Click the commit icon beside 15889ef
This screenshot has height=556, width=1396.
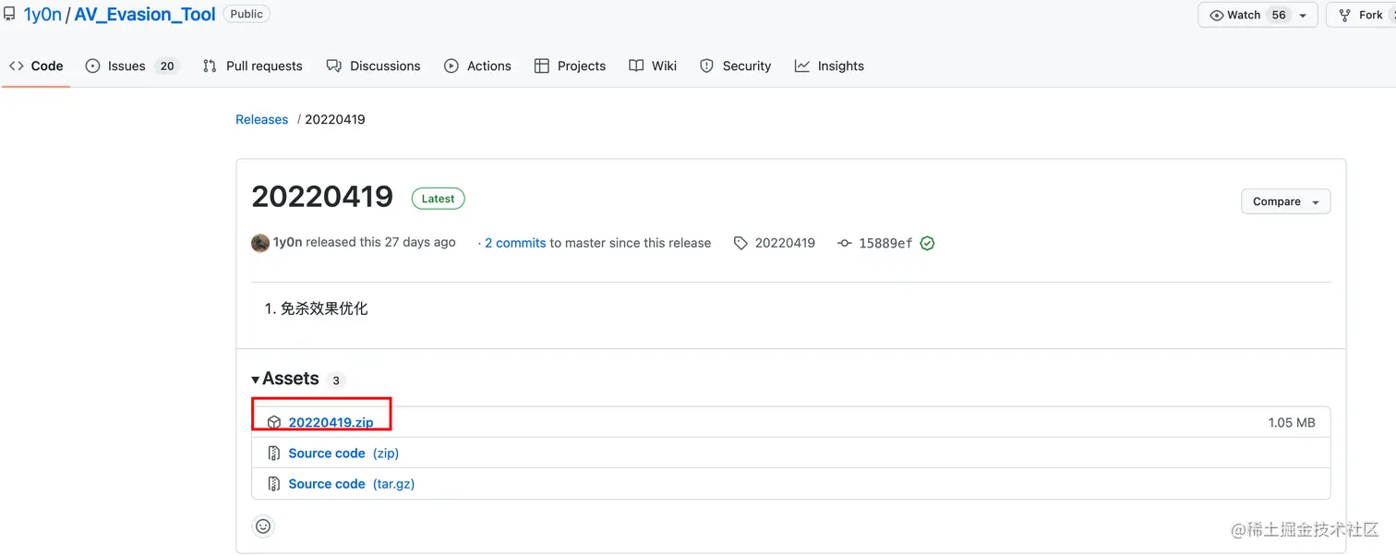click(x=844, y=243)
